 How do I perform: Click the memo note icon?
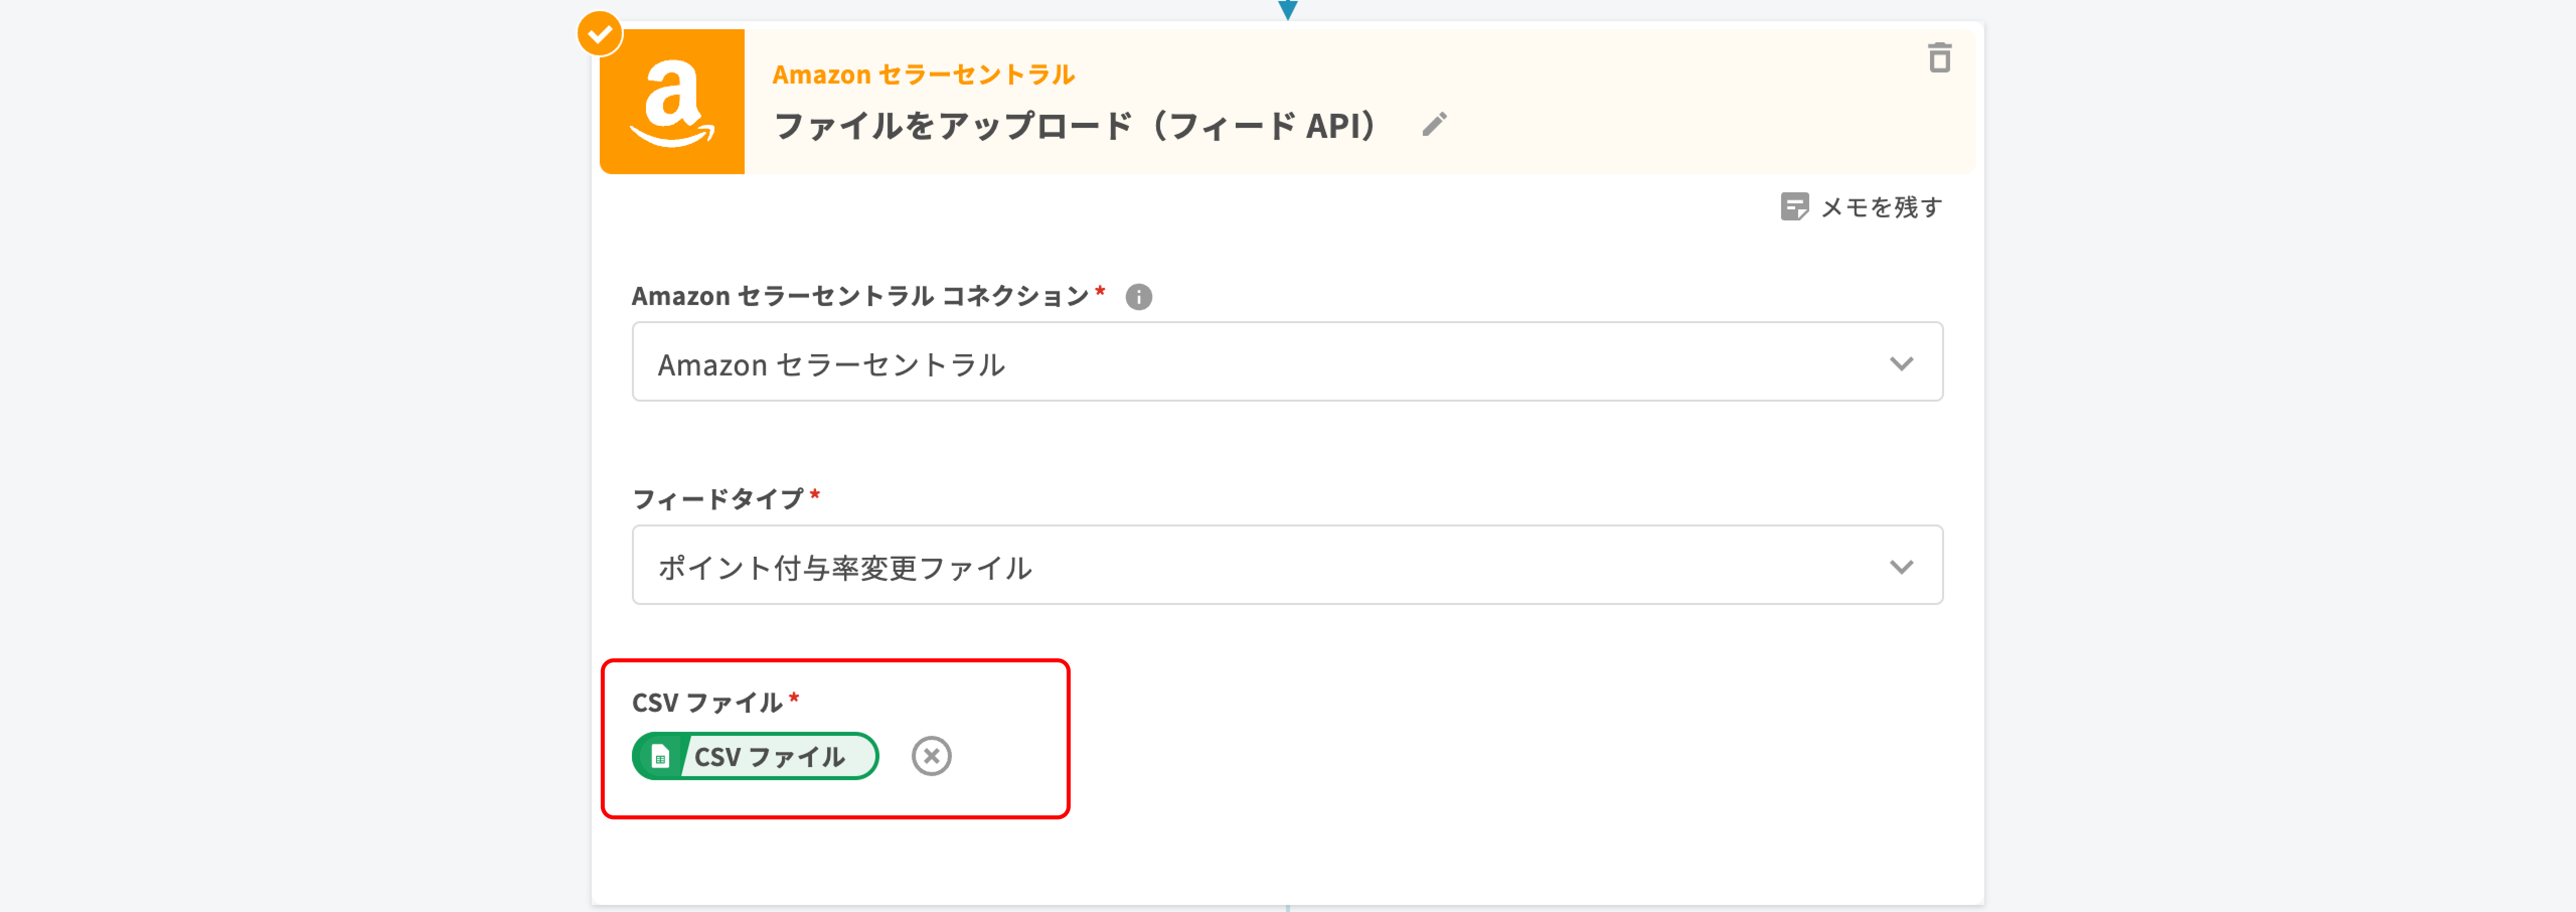1794,207
